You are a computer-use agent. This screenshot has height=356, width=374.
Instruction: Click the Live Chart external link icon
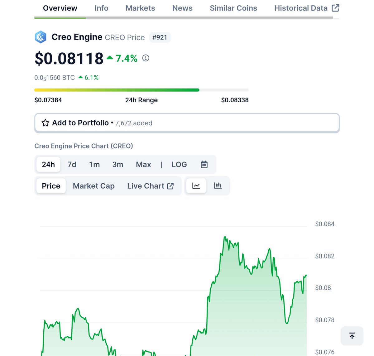coord(170,186)
